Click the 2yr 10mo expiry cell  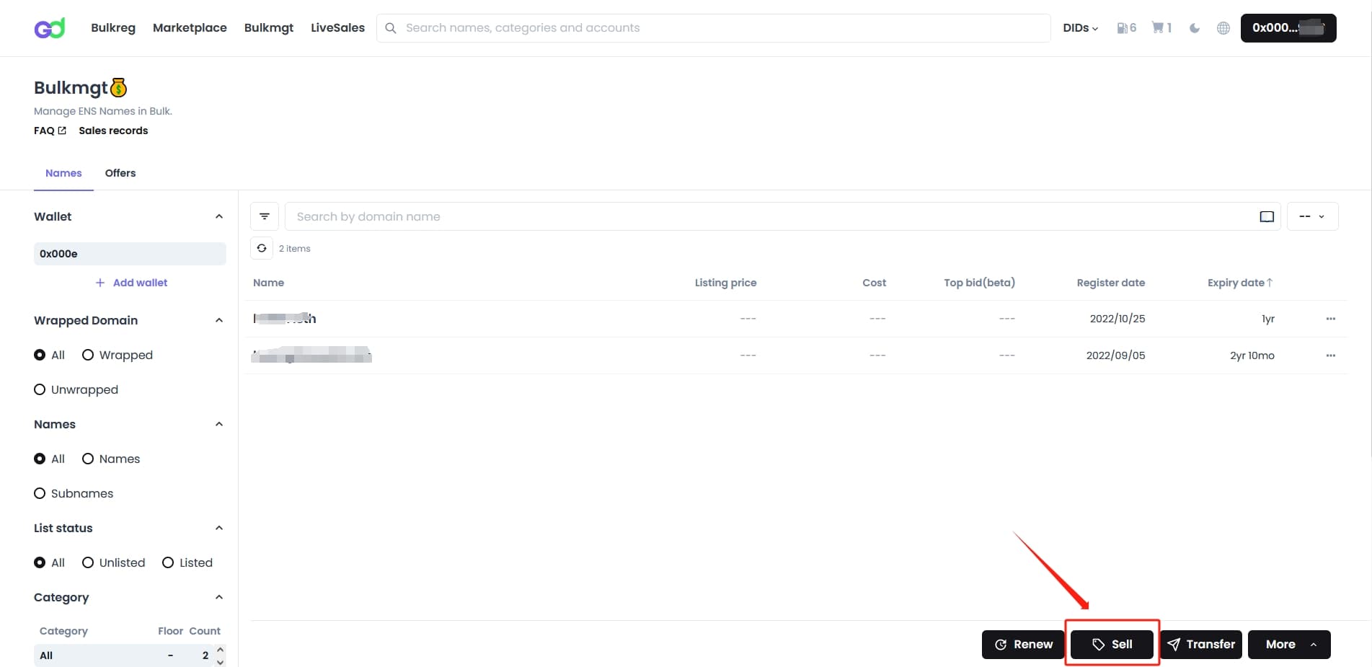click(x=1252, y=355)
